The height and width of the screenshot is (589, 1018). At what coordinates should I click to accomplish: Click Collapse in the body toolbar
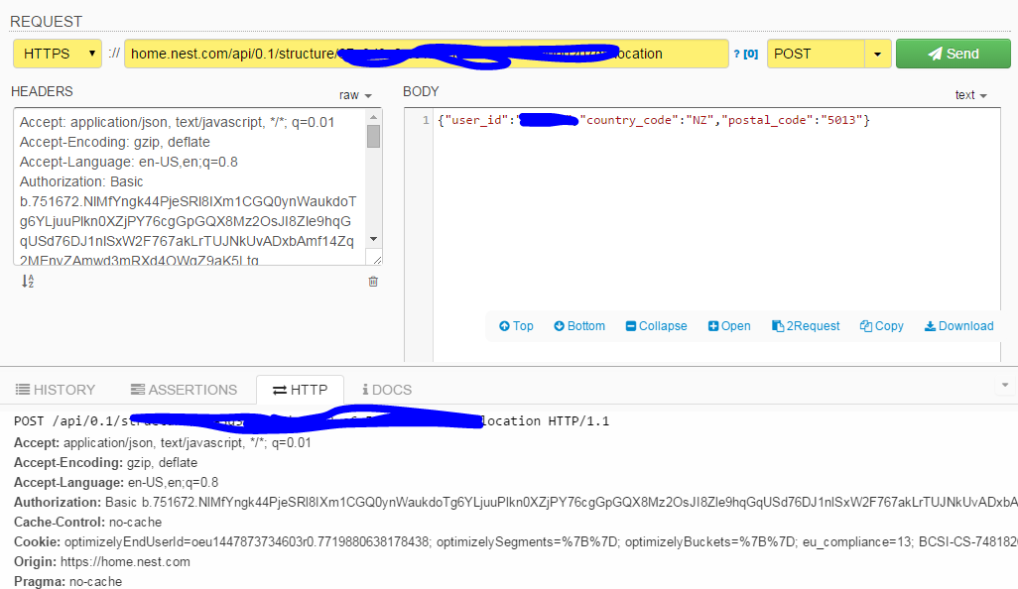[x=657, y=325]
